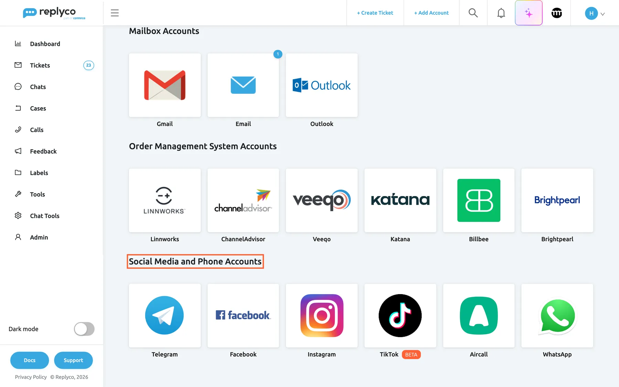The height and width of the screenshot is (387, 619).
Task: Toggle the Dark mode switch
Action: 84,329
